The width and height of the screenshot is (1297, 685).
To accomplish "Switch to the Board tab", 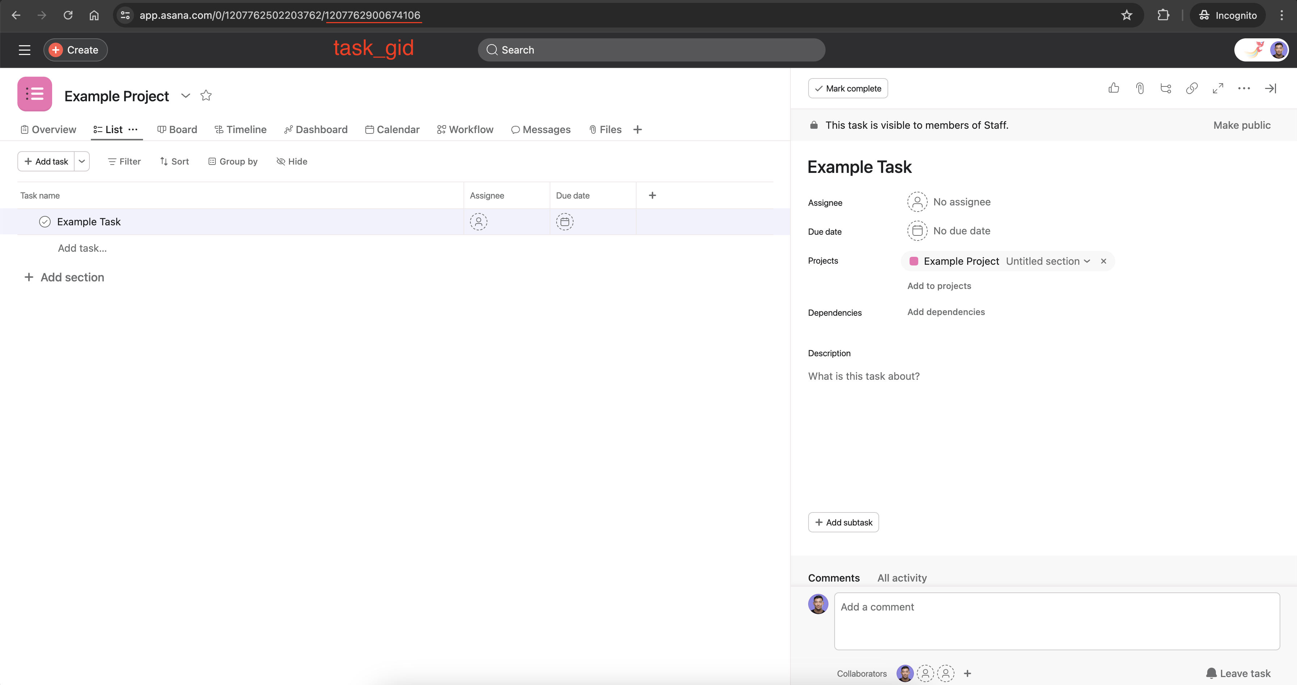I will pos(177,130).
